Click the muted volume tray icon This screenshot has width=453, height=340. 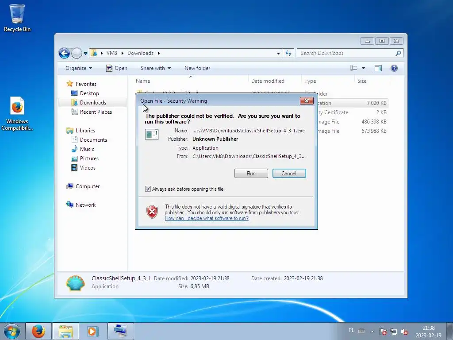point(404,332)
